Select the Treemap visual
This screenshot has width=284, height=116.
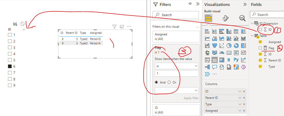244,46
